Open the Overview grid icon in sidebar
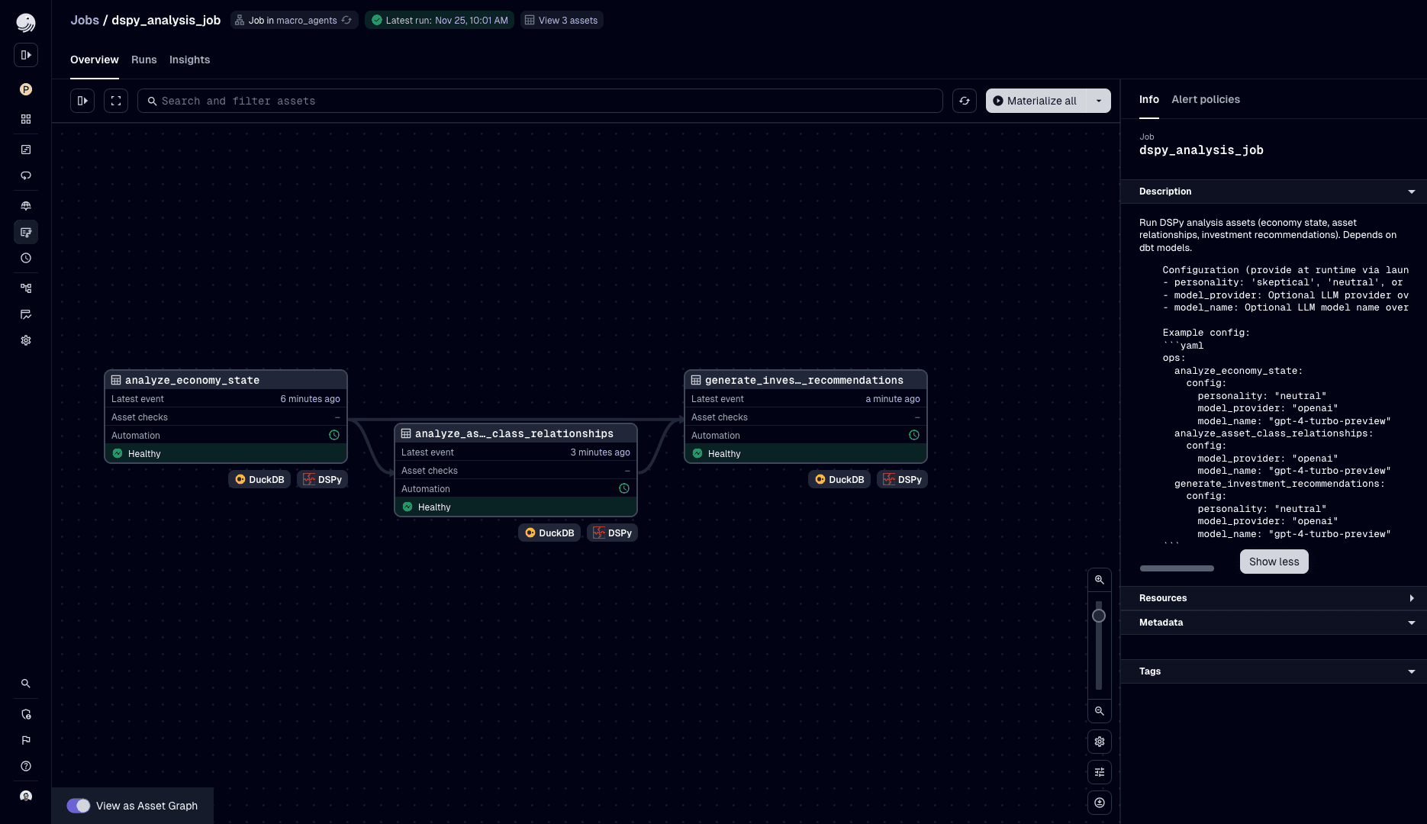The width and height of the screenshot is (1427, 824). (26, 119)
